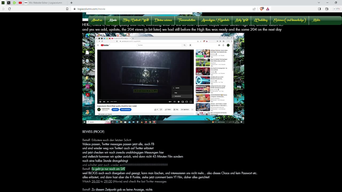Click the embedded YouTube screenshot image

[163, 78]
